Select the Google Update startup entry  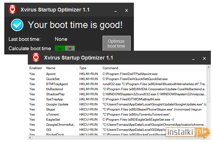point(117,104)
